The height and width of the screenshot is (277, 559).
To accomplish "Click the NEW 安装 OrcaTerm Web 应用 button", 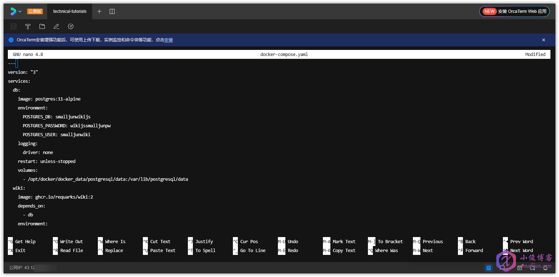I will (x=514, y=11).
